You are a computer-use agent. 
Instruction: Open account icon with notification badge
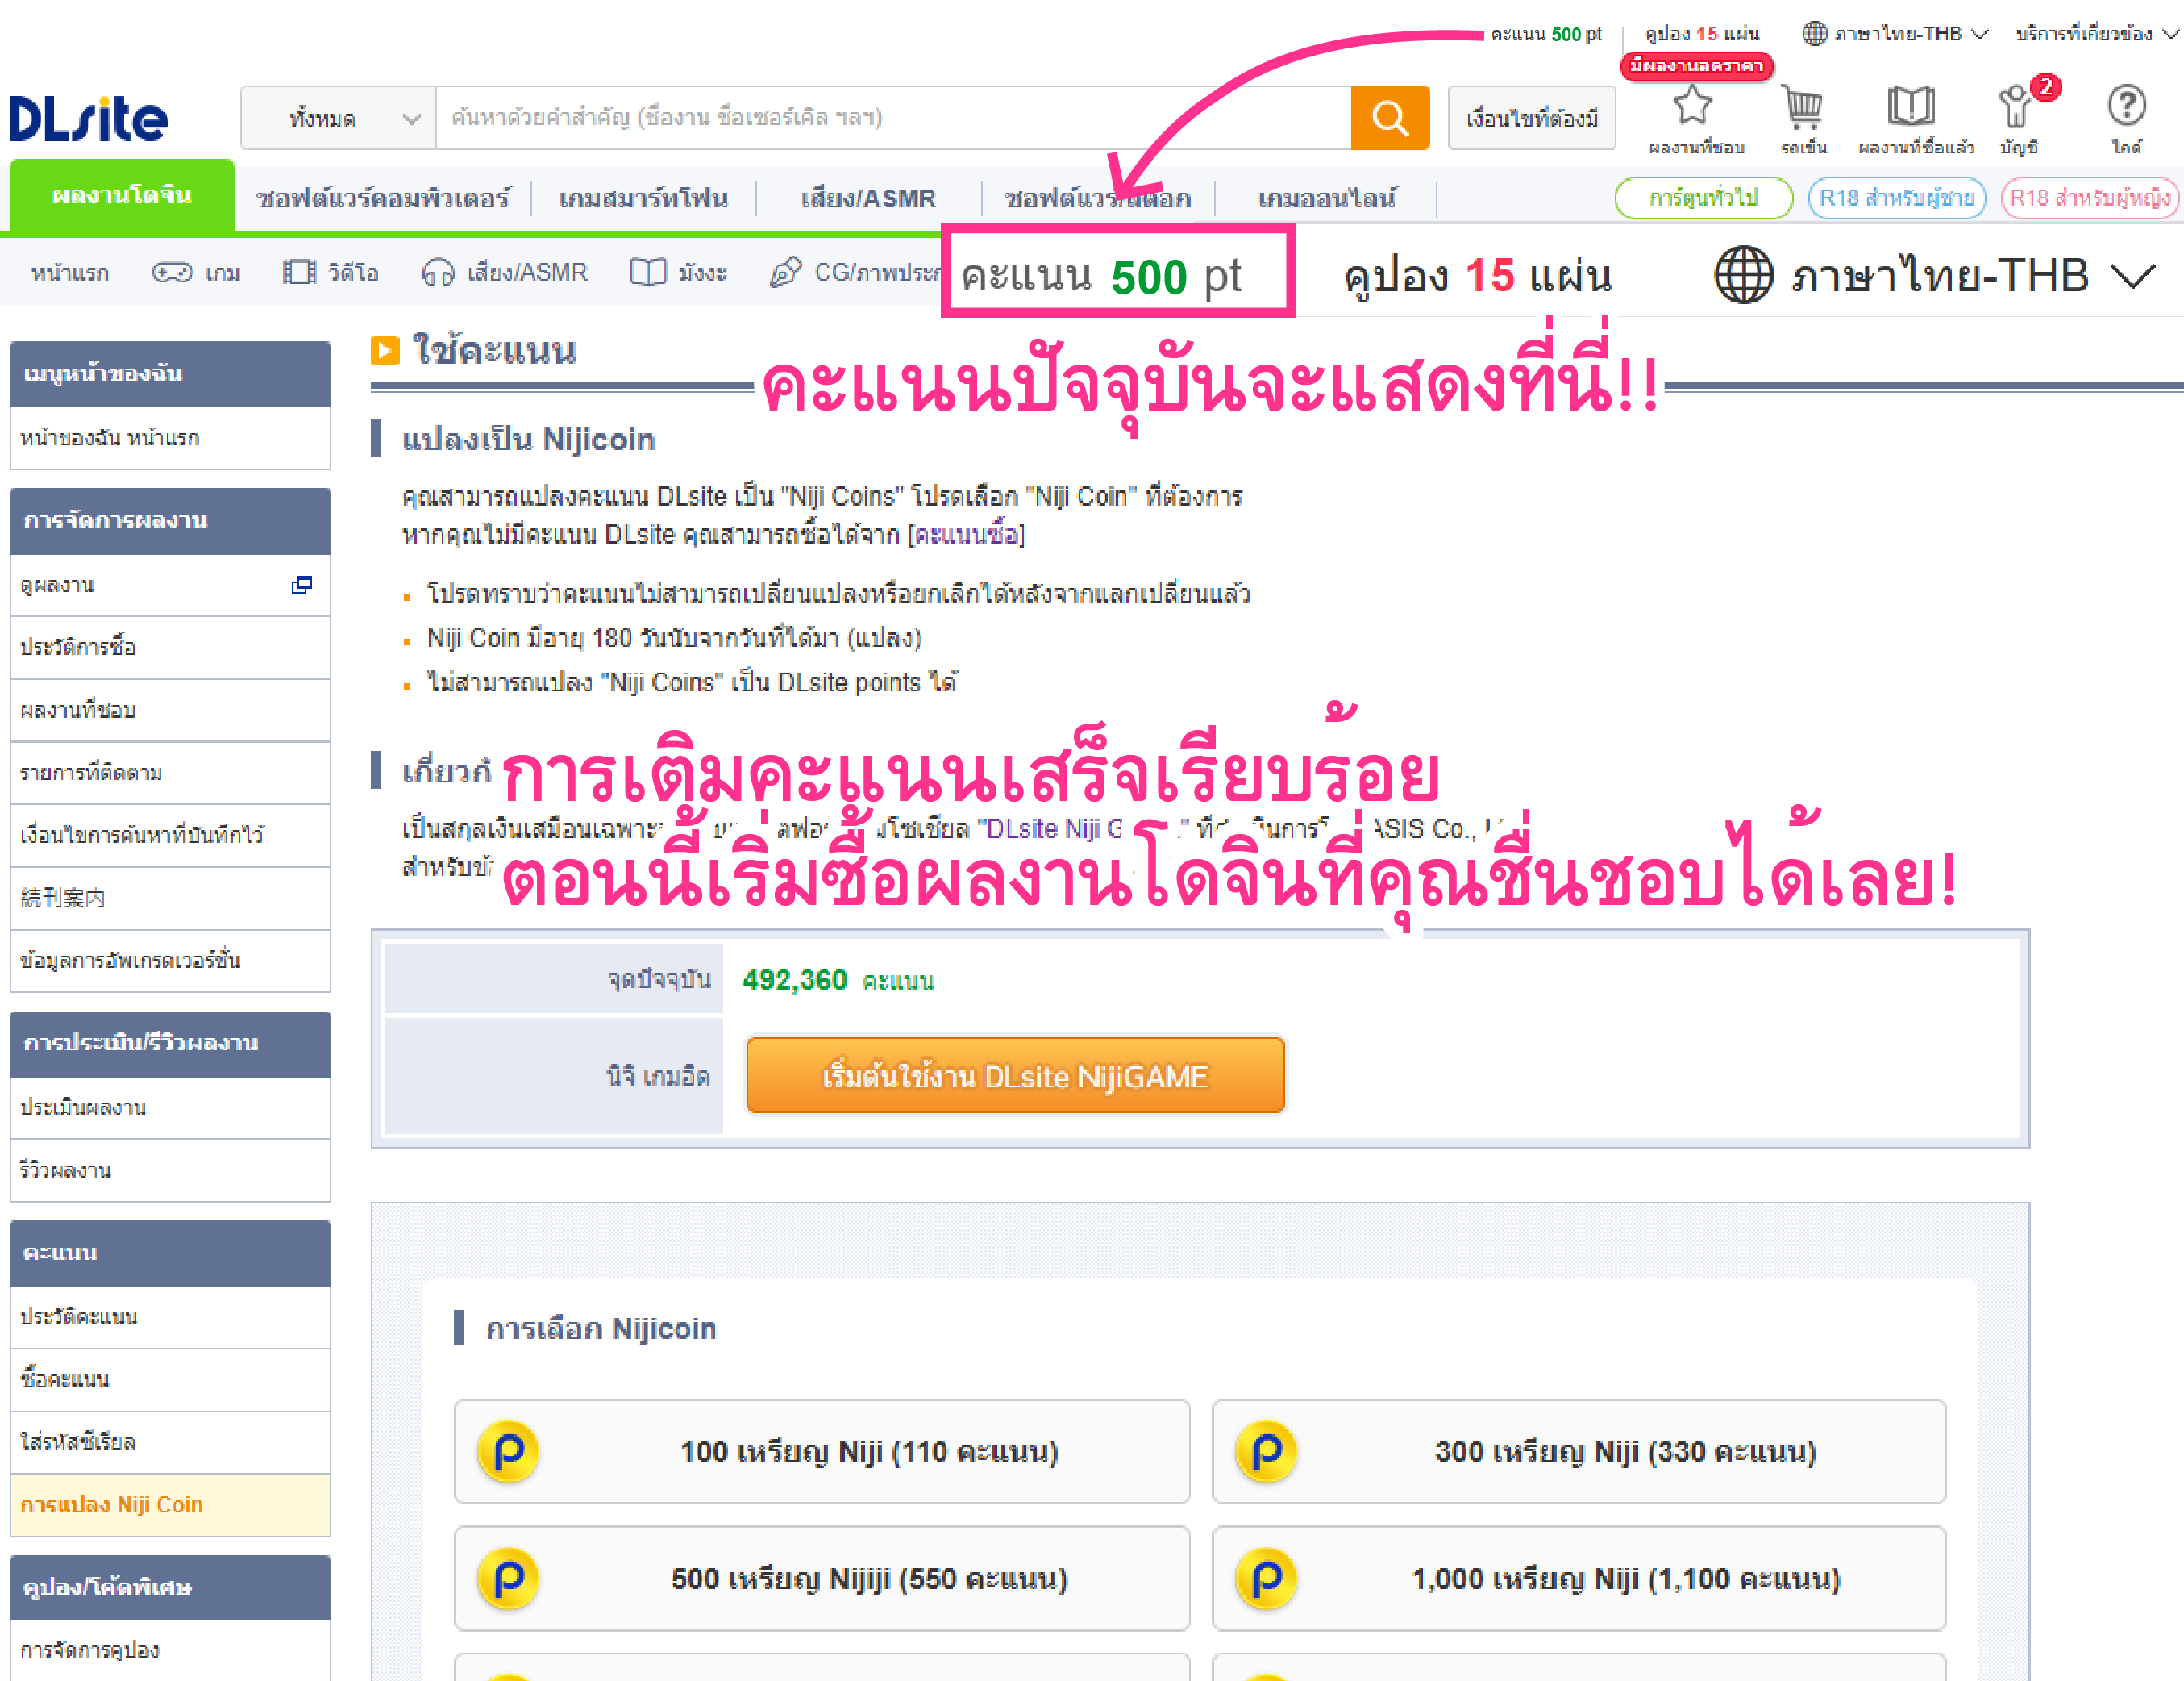coord(2016,107)
